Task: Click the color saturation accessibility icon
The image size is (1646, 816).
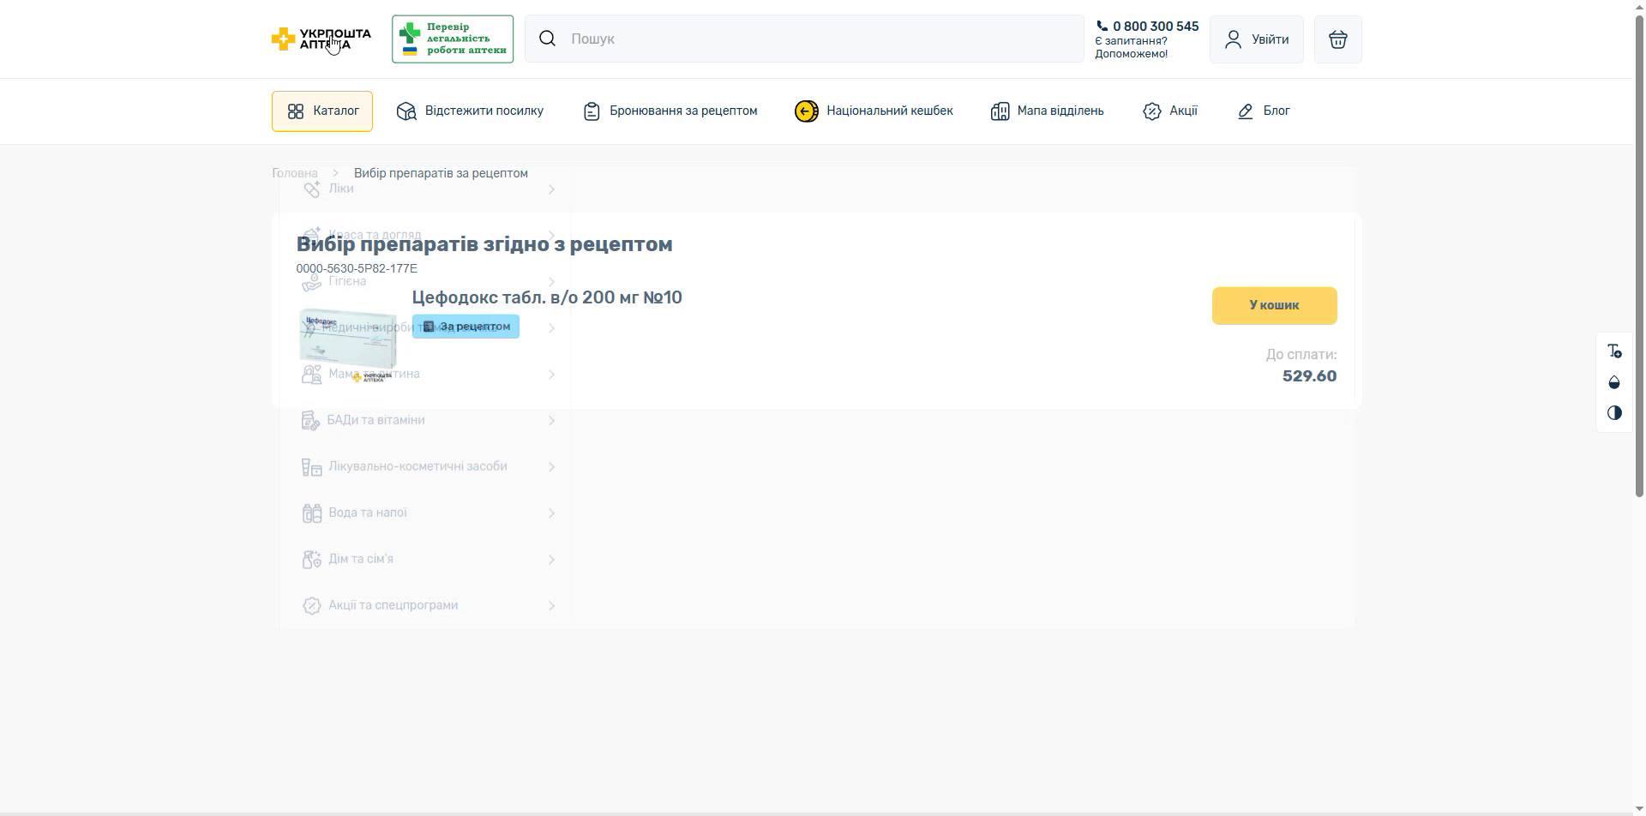Action: tap(1614, 382)
